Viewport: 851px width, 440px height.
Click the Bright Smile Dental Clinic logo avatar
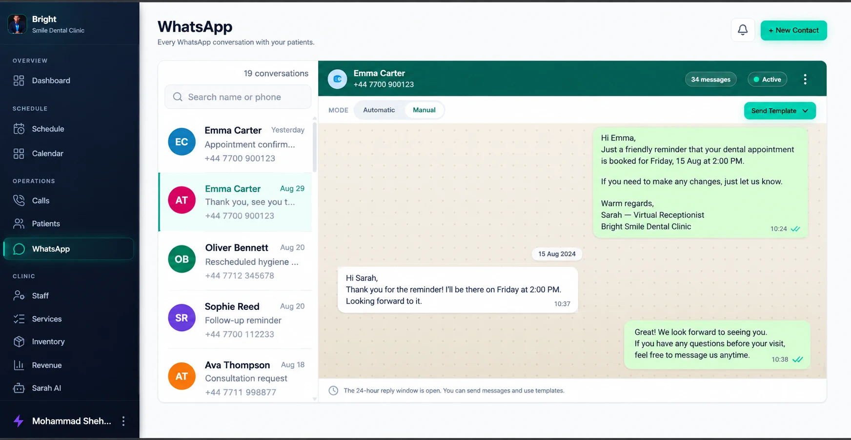coord(17,24)
